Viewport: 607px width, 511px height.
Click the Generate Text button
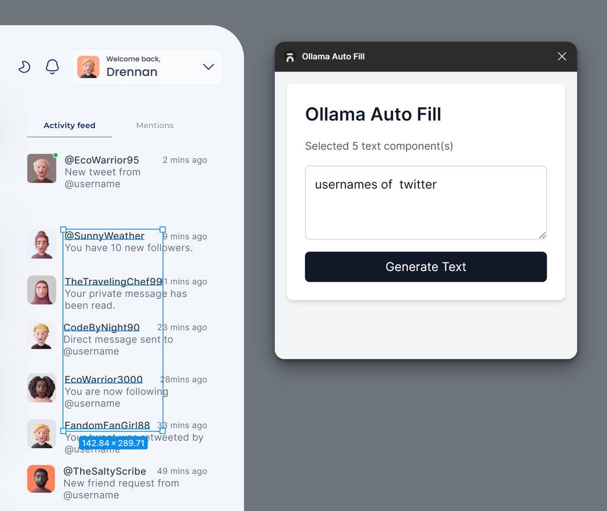[426, 267]
